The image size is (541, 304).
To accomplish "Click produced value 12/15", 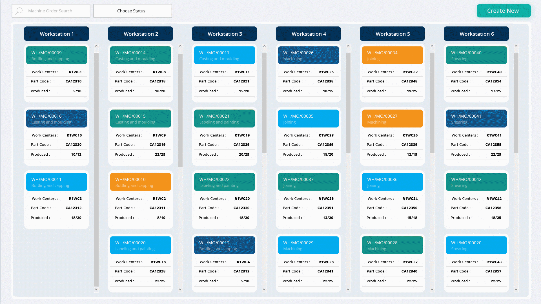I will click(412, 155).
